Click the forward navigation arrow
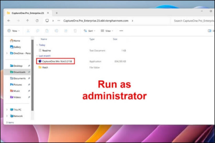The width and height of the screenshot is (215, 143). click(x=18, y=21)
